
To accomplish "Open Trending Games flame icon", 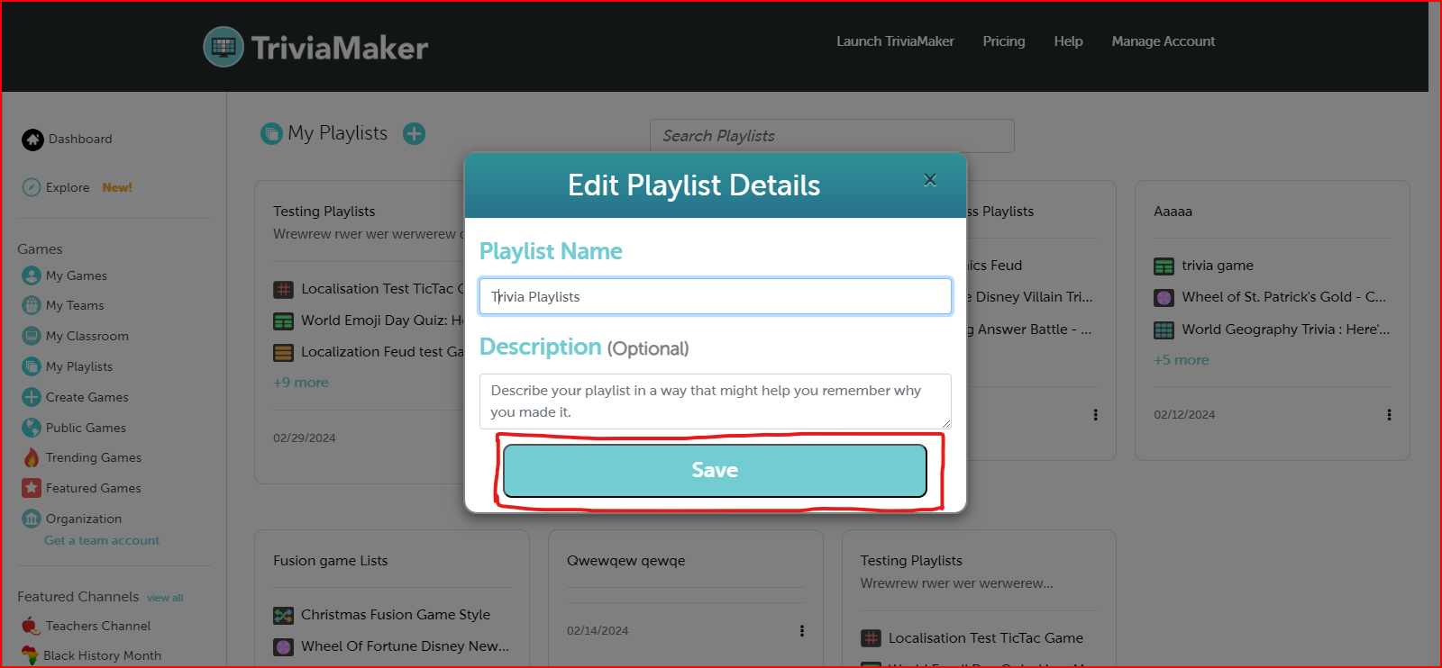I will (32, 457).
